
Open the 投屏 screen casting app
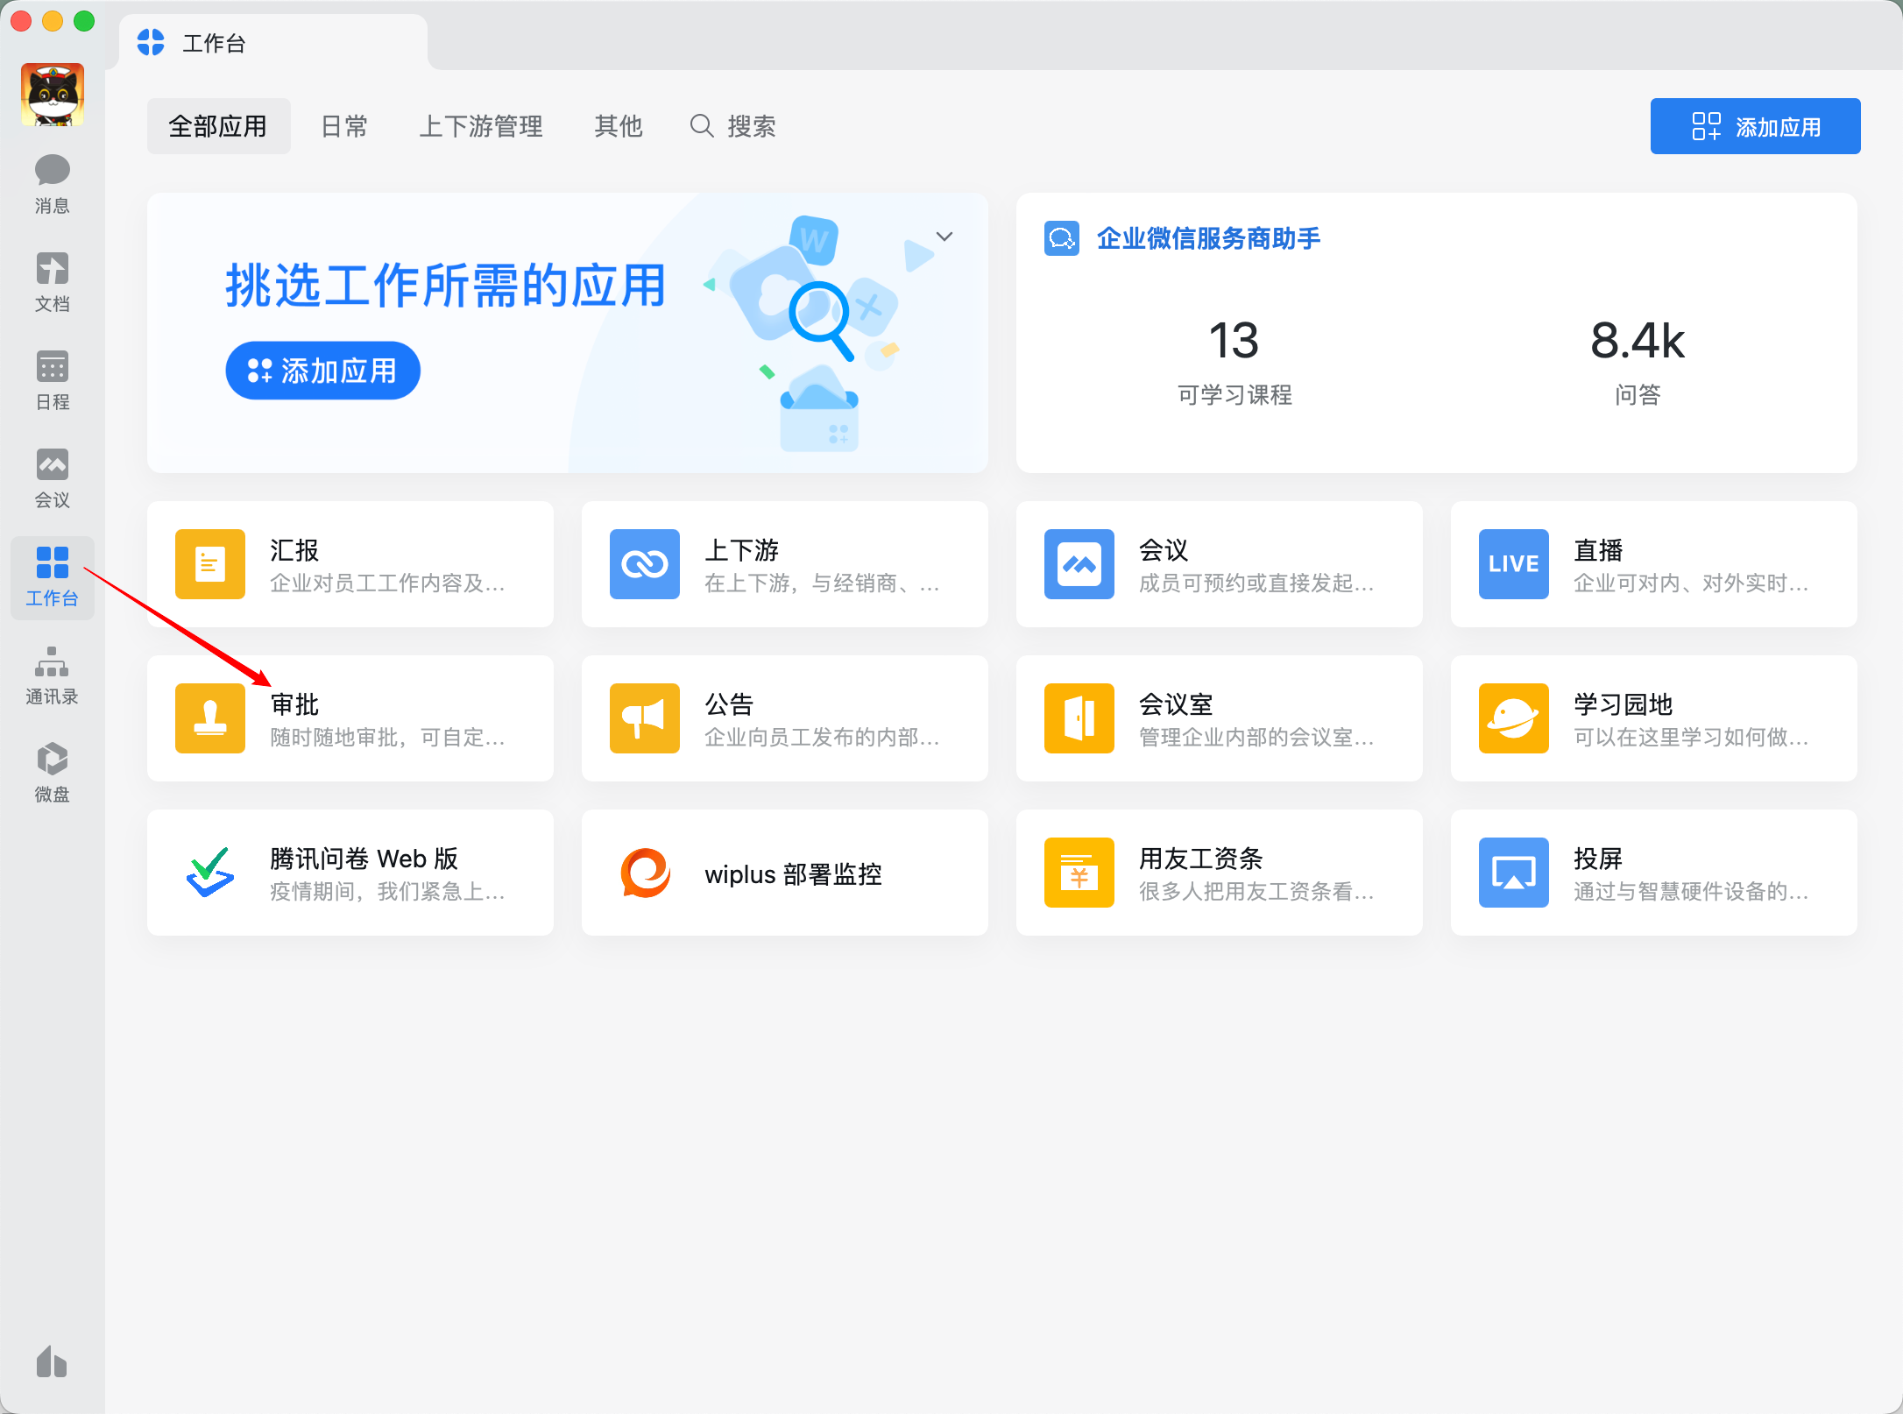pos(1653,873)
